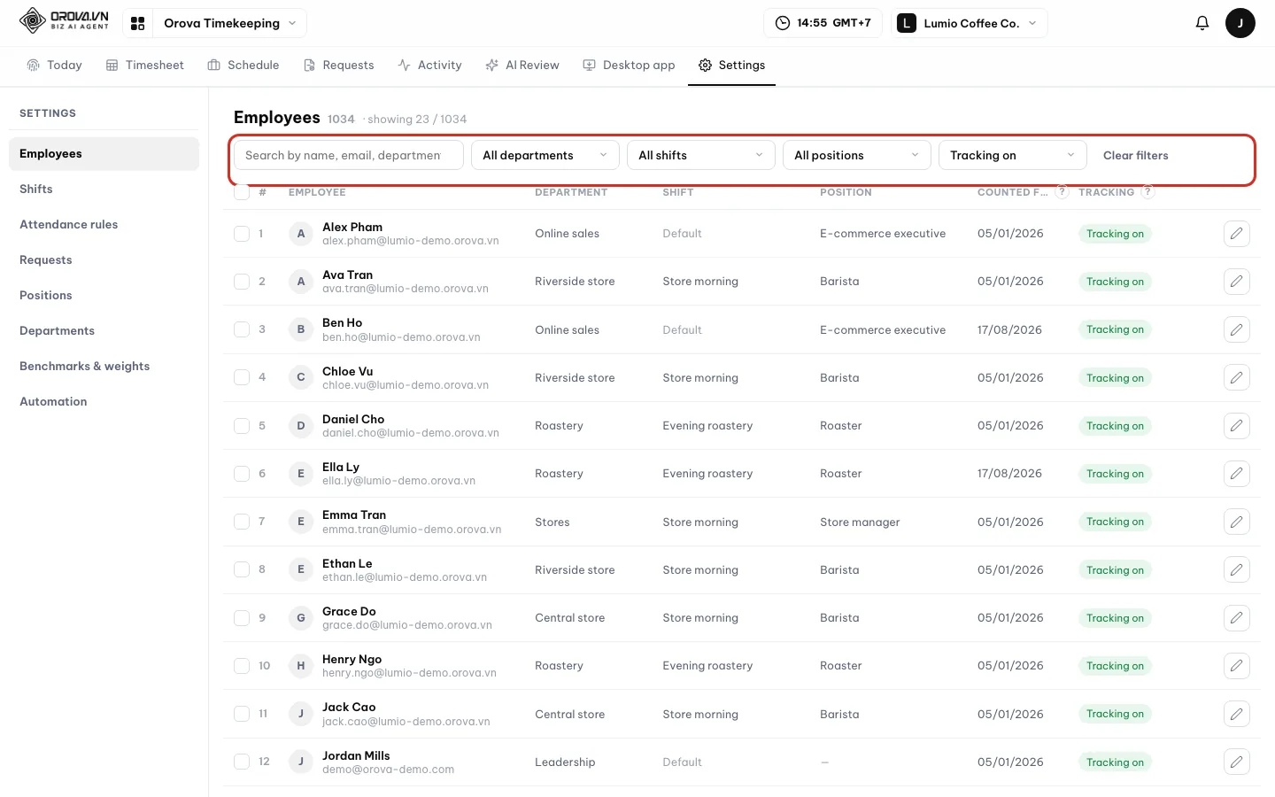Open the user avatar J menu
Image resolution: width=1275 pixels, height=797 pixels.
pyautogui.click(x=1240, y=23)
